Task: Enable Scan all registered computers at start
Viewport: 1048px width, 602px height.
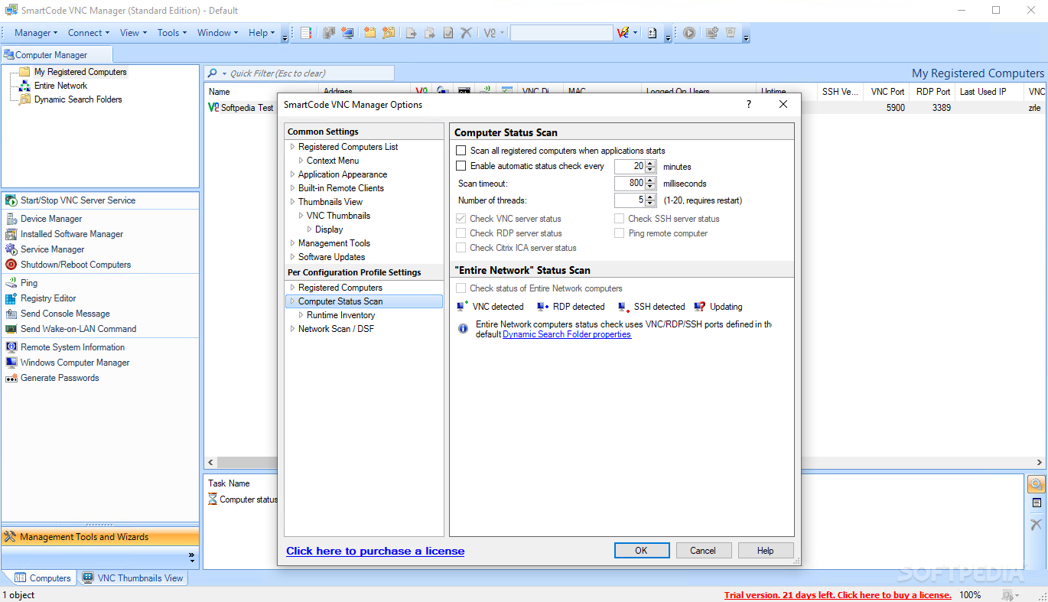Action: tap(461, 151)
